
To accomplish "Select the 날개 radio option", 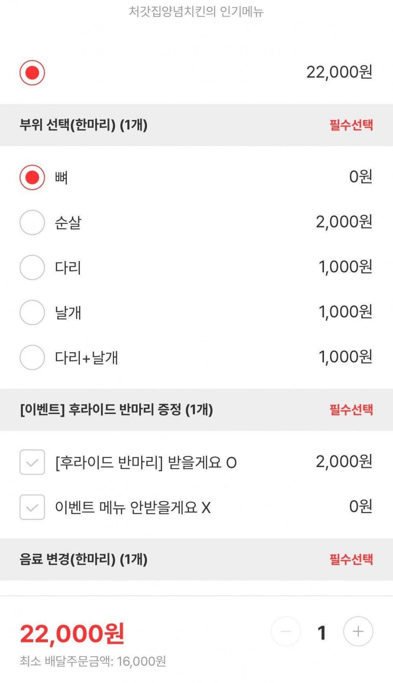I will tap(32, 313).
